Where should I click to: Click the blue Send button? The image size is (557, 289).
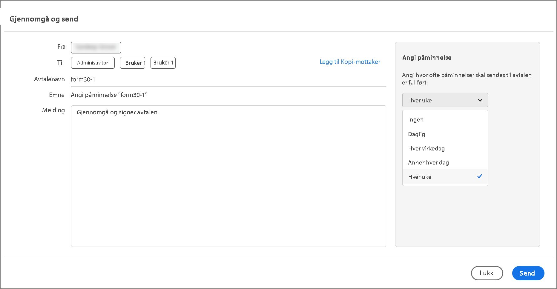point(528,273)
